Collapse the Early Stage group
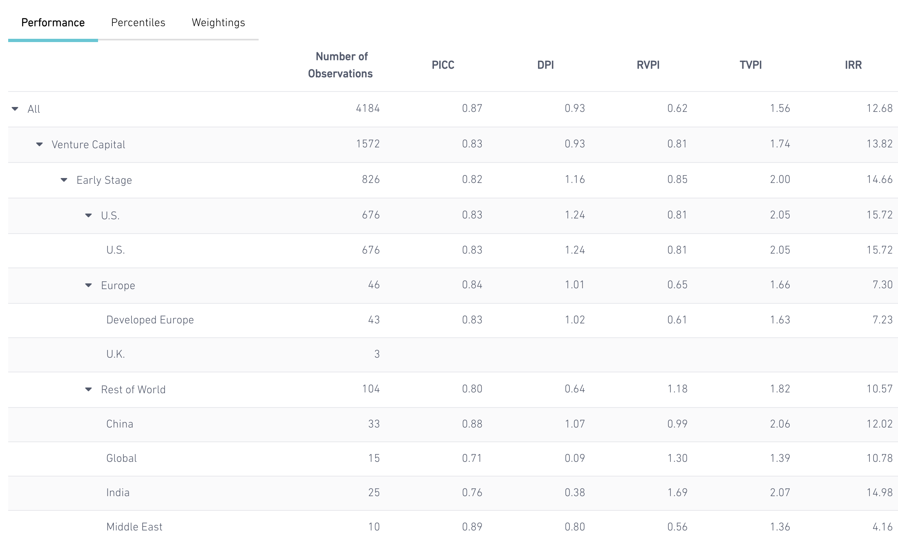898x548 pixels. 64,180
